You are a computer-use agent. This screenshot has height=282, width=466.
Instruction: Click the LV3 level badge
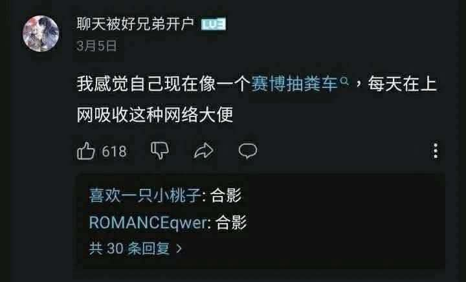pos(214,25)
